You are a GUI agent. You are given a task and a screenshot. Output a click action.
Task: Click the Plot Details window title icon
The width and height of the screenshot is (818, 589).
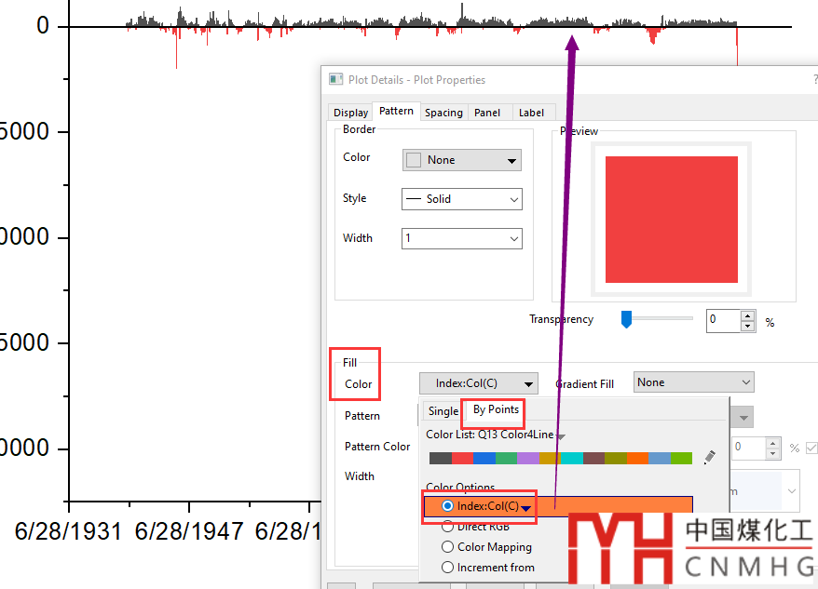[335, 80]
